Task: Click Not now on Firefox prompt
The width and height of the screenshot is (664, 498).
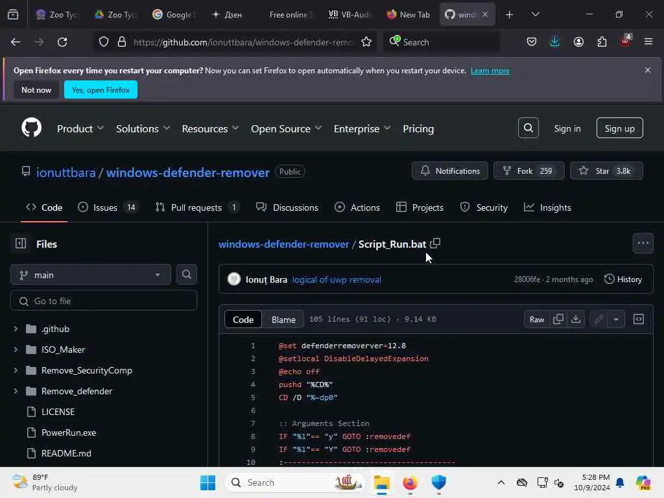Action: click(36, 89)
